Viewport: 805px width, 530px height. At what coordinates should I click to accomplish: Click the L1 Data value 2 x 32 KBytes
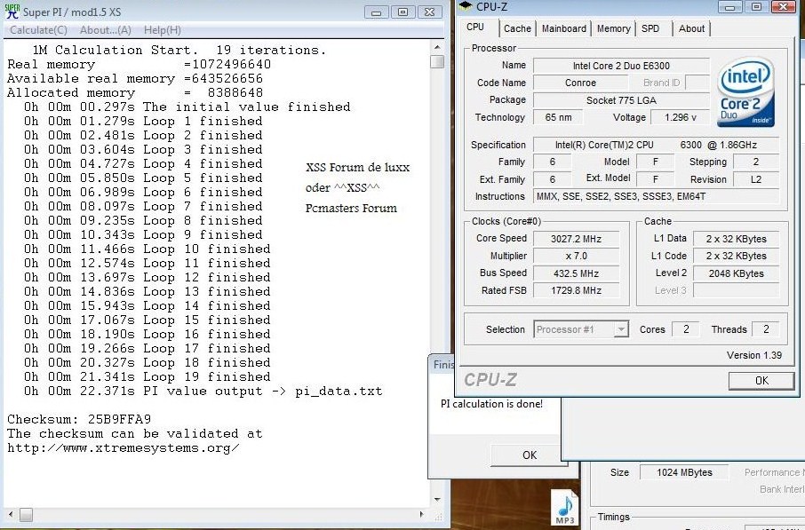[736, 239]
